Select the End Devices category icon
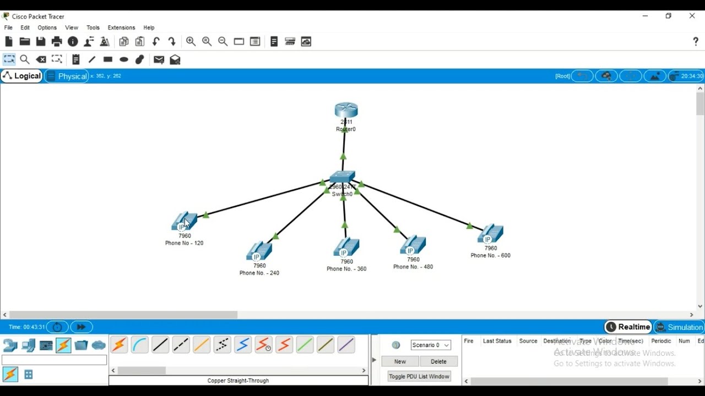This screenshot has width=705, height=396. click(29, 345)
